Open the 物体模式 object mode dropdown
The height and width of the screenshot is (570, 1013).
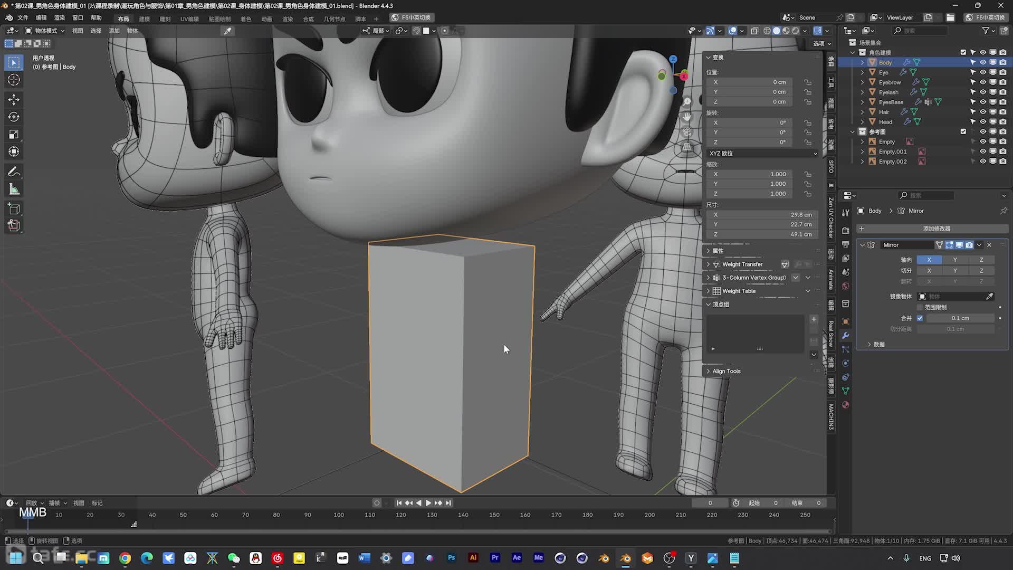tap(45, 31)
